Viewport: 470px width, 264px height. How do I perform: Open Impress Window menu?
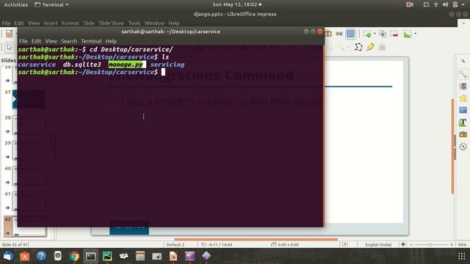point(154,23)
